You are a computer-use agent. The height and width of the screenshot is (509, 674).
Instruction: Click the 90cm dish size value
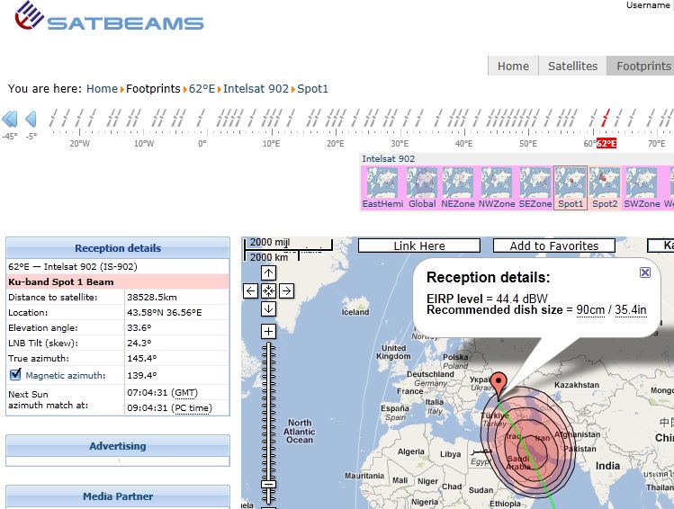pyautogui.click(x=590, y=309)
